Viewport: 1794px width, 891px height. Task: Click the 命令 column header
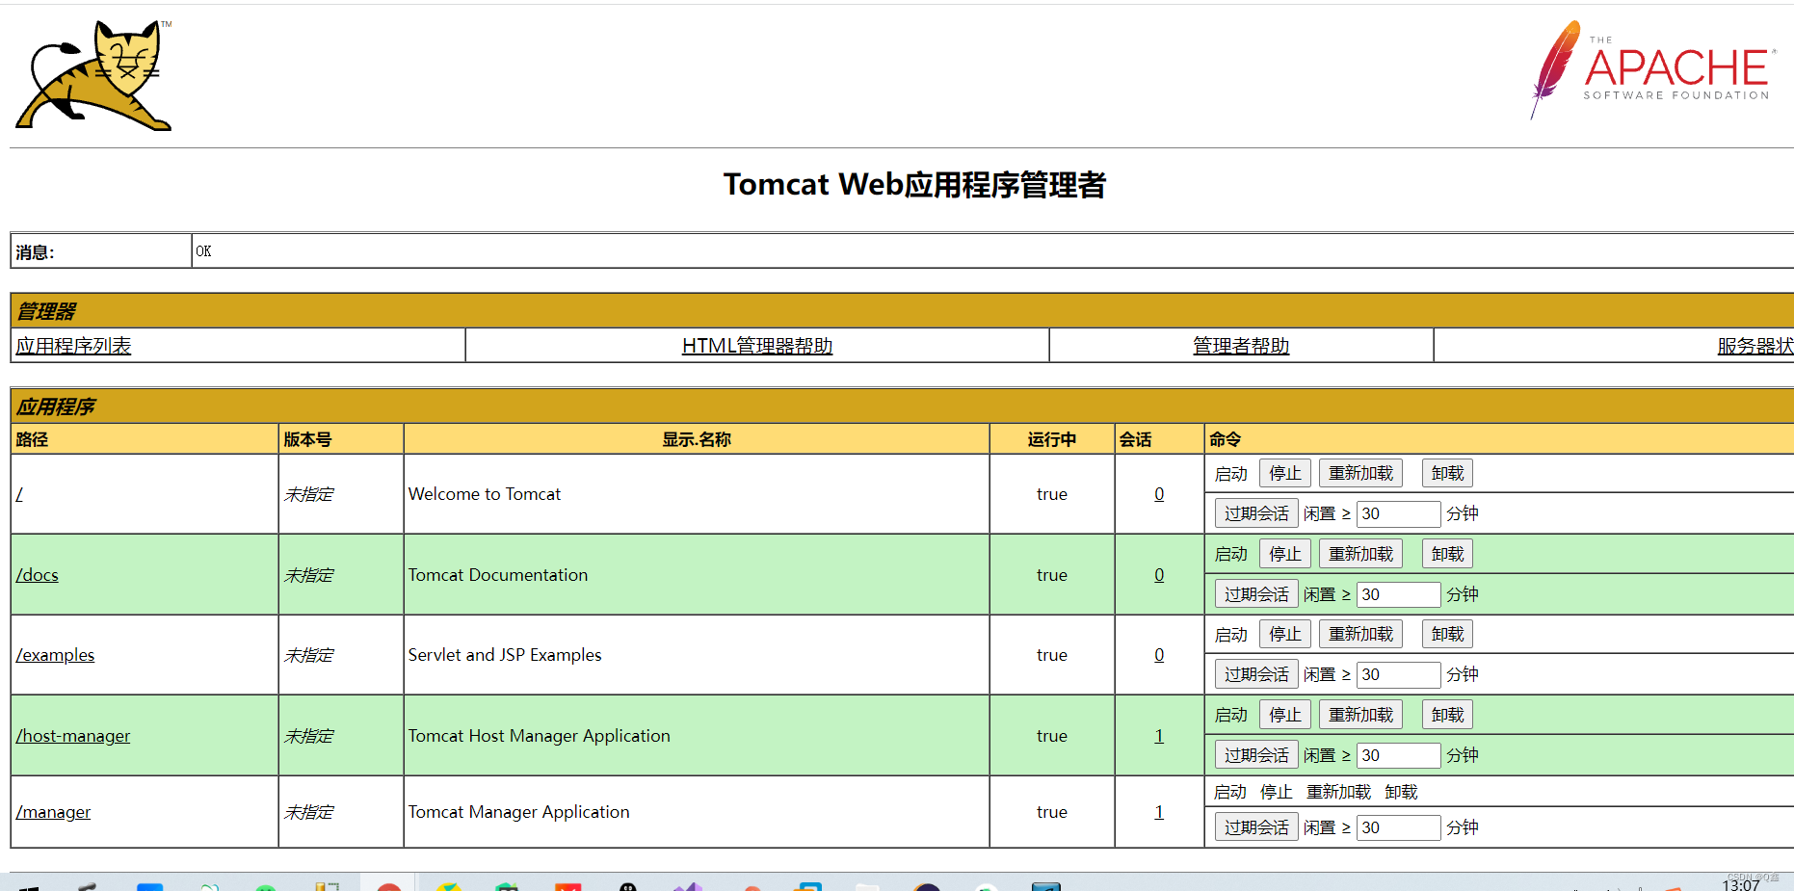pos(1226,439)
